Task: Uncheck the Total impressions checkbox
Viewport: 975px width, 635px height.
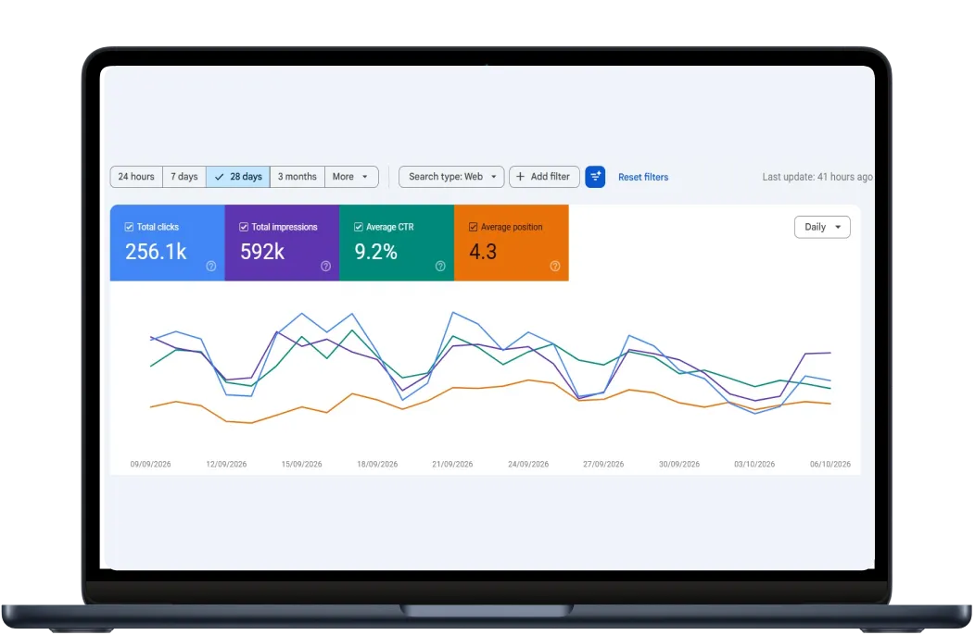Action: (244, 227)
